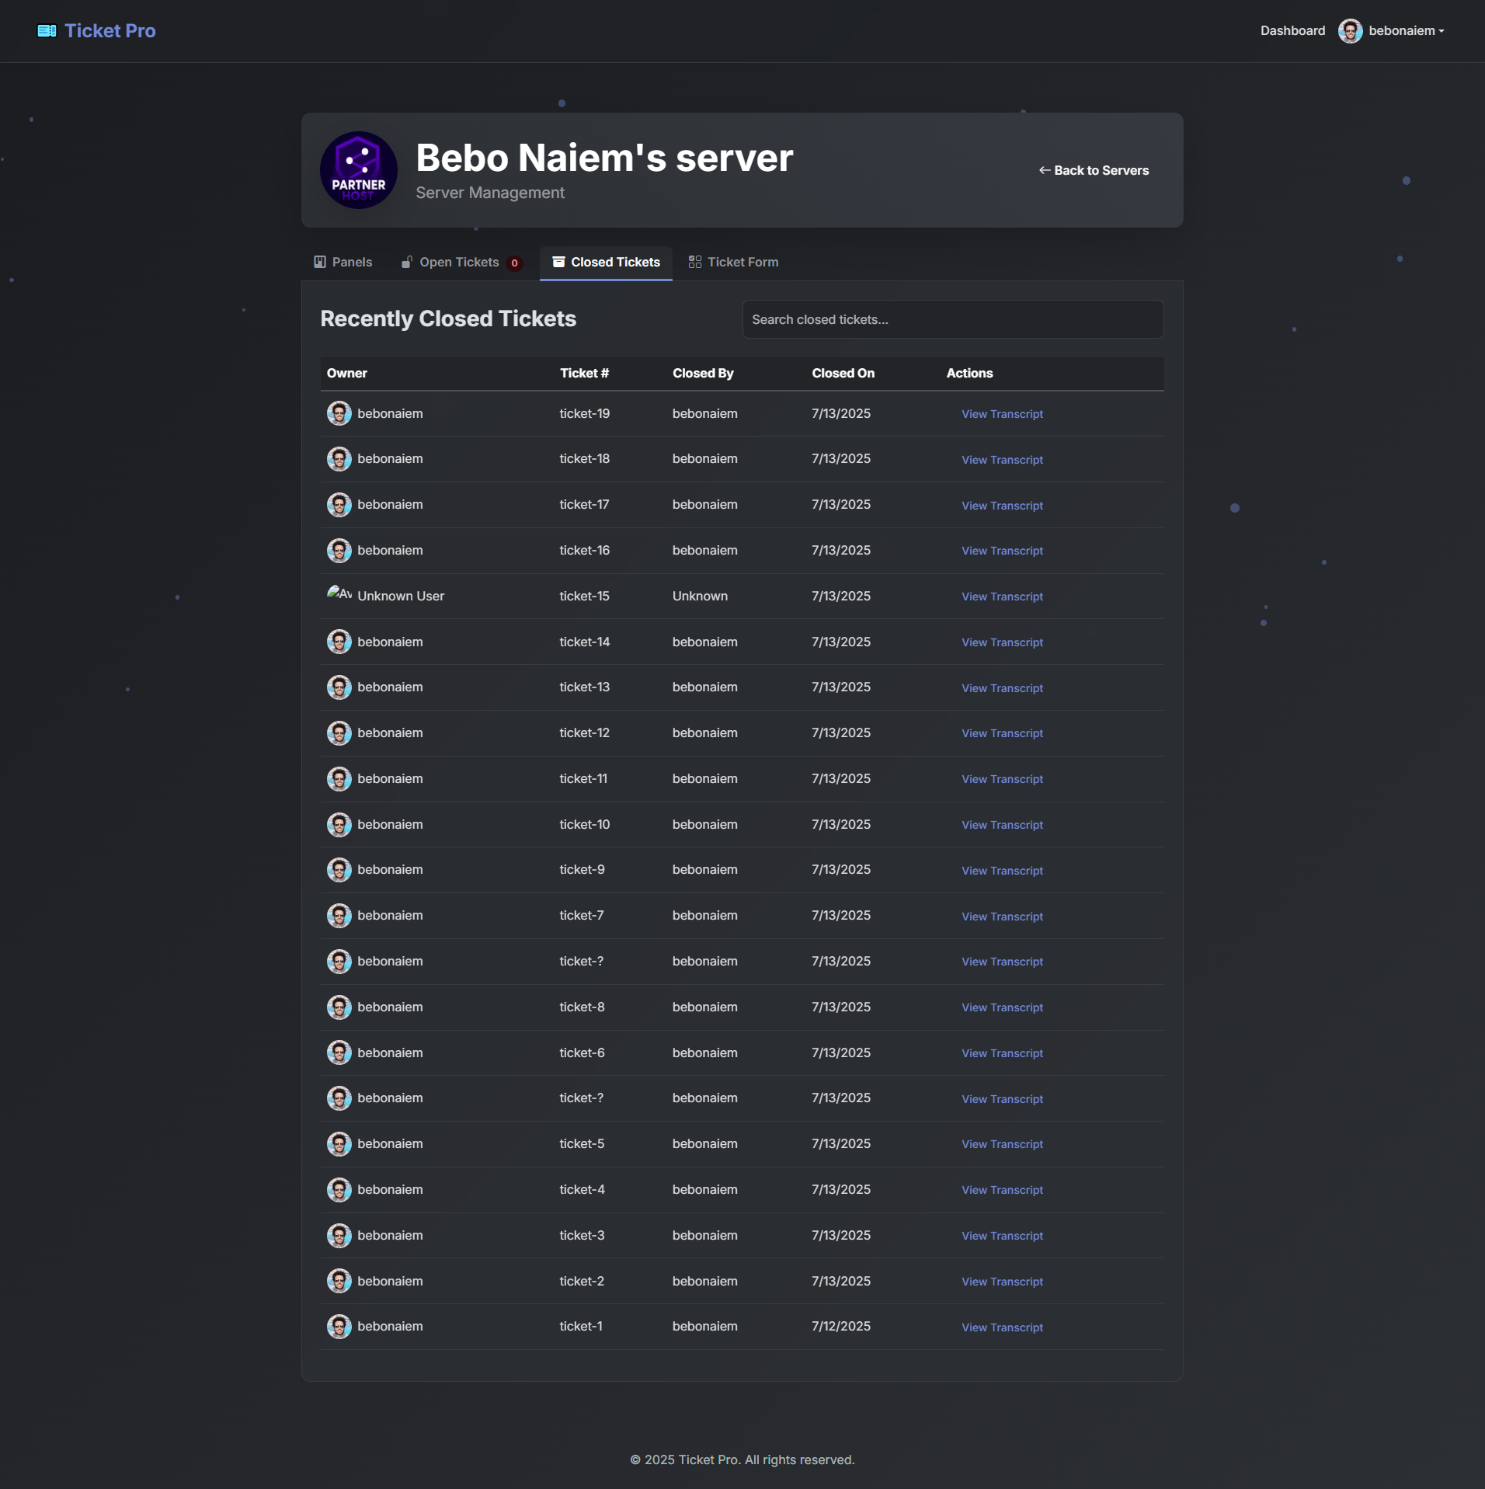This screenshot has width=1485, height=1489.
Task: Click the Ticket Form grid icon
Action: pos(694,263)
